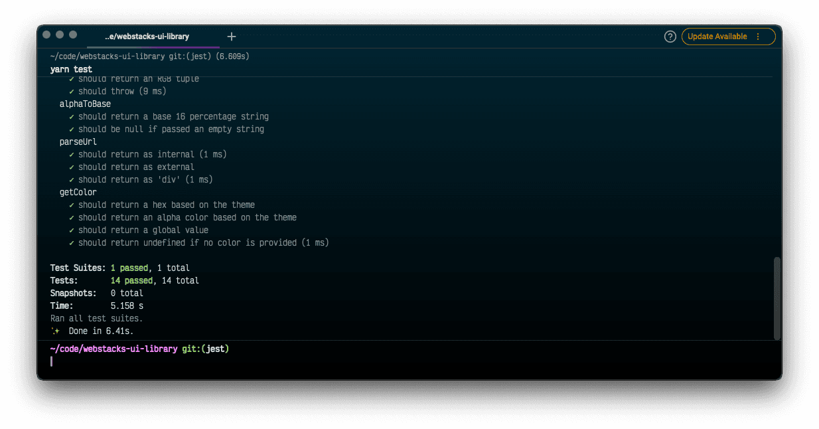Image resolution: width=819 pixels, height=429 pixels.
Task: Select the "parseUrl" test group label
Action: tap(78, 141)
